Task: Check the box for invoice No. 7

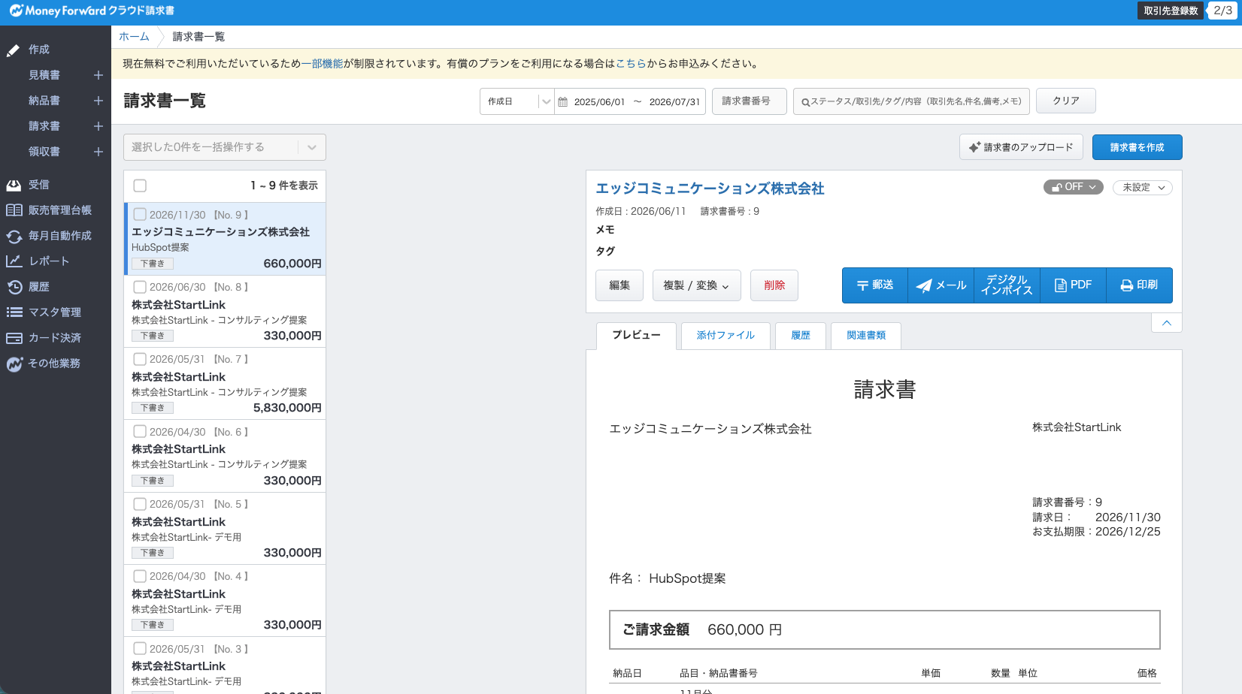Action: tap(140, 359)
